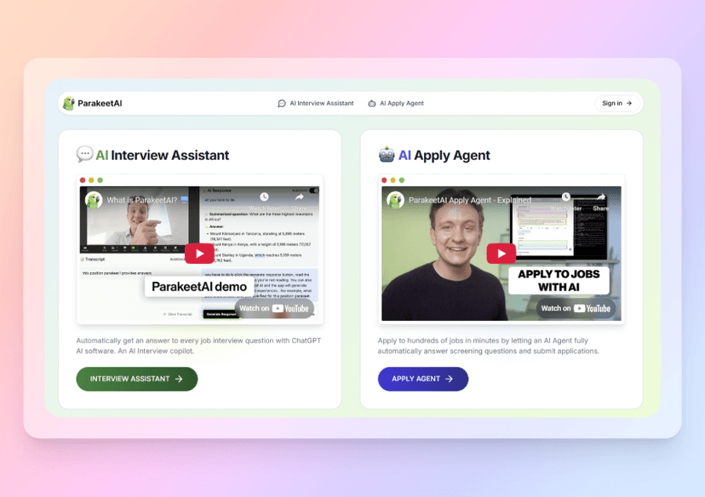This screenshot has width=705, height=497.
Task: Open 'What is ParakeetAI?' video title
Action: coord(142,200)
